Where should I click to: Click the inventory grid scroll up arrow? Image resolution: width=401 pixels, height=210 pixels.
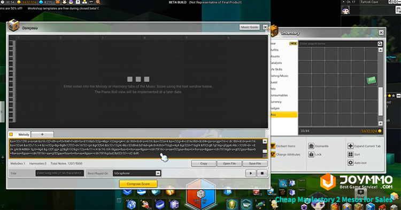(x=381, y=50)
